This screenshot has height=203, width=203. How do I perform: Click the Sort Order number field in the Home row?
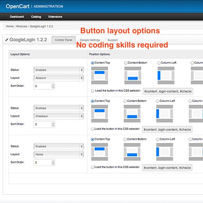44,162
